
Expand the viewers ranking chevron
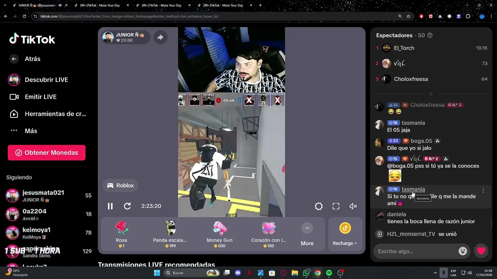431,94
